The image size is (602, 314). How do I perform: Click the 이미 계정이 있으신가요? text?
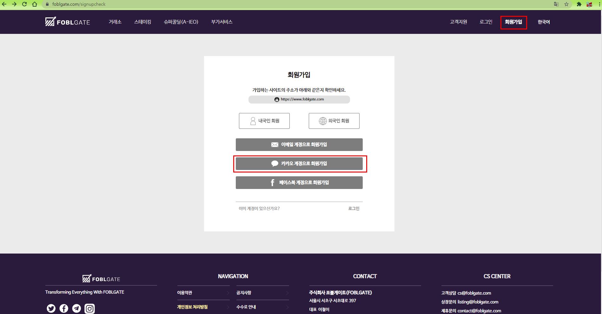(259, 208)
